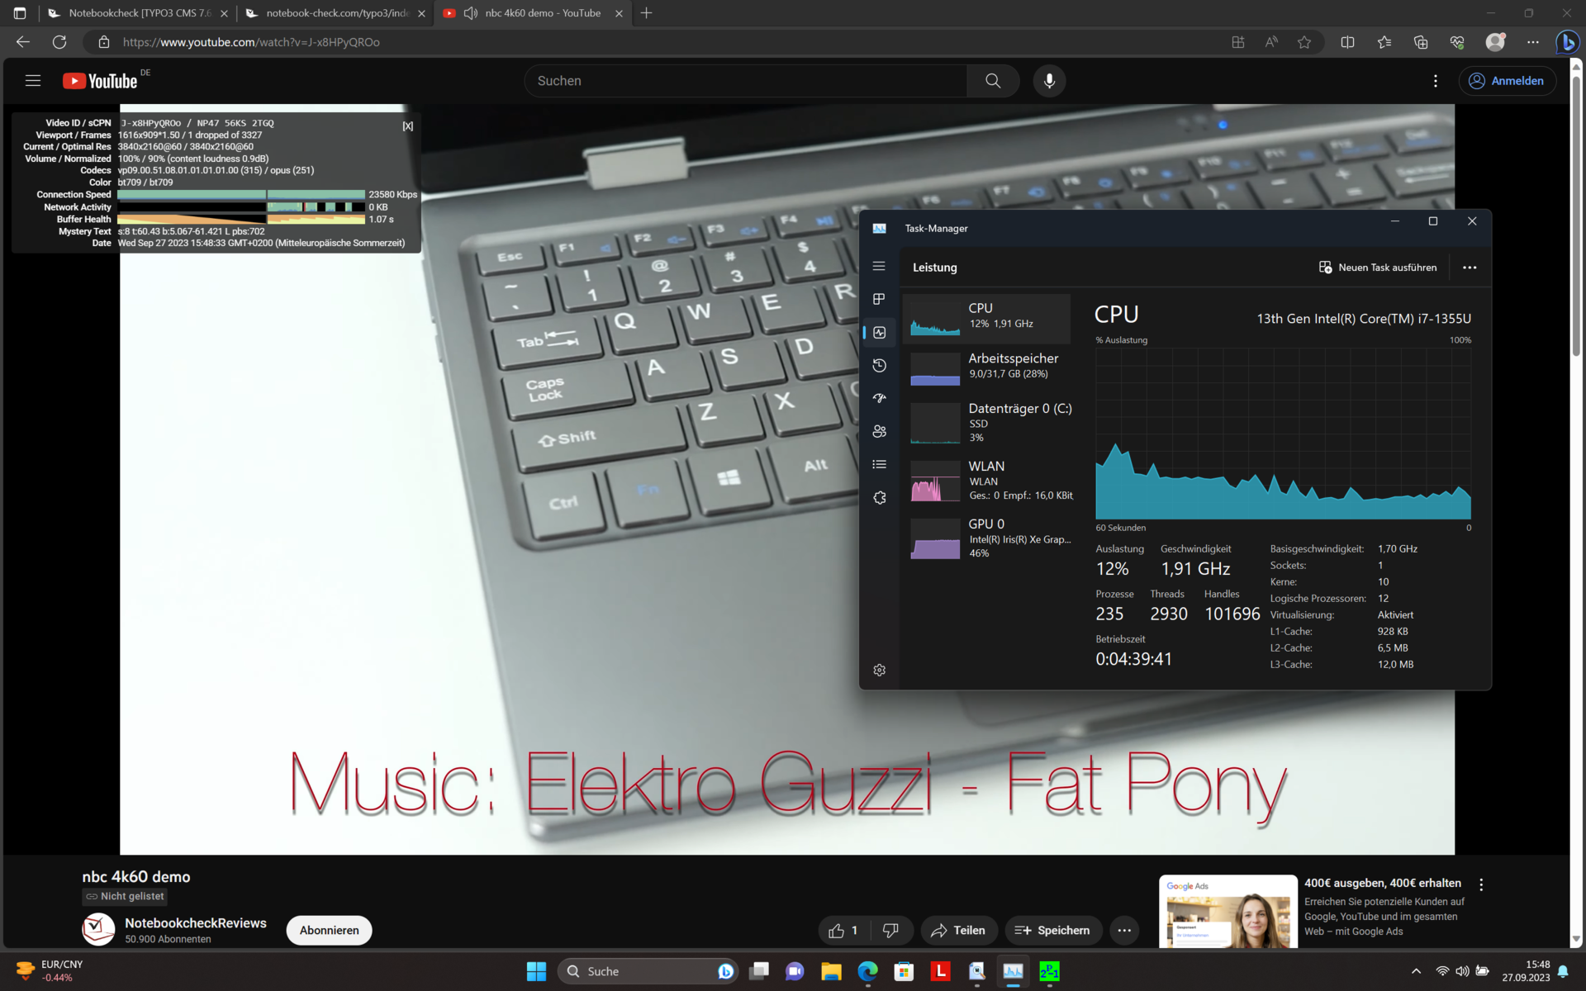Open tab actions menu icon
The height and width of the screenshot is (991, 1586).
pyautogui.click(x=20, y=13)
